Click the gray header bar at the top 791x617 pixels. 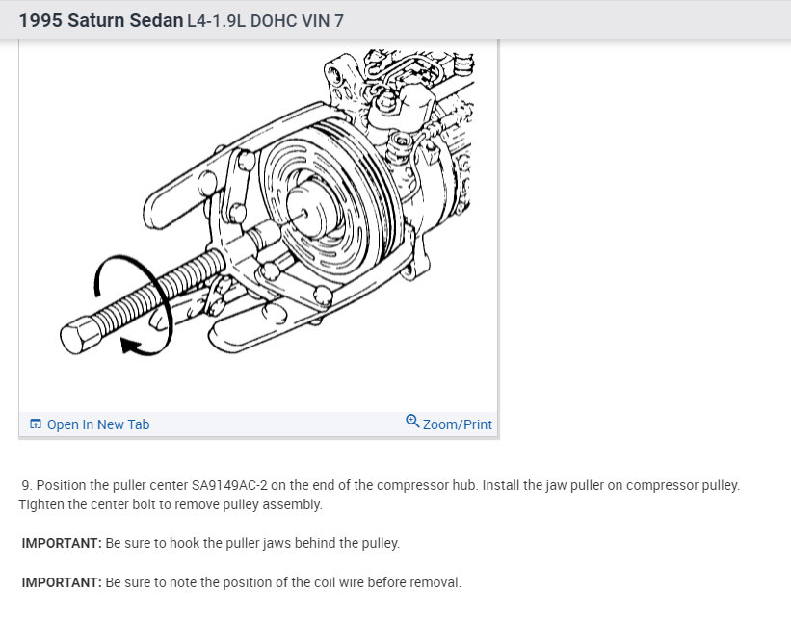pos(395,20)
